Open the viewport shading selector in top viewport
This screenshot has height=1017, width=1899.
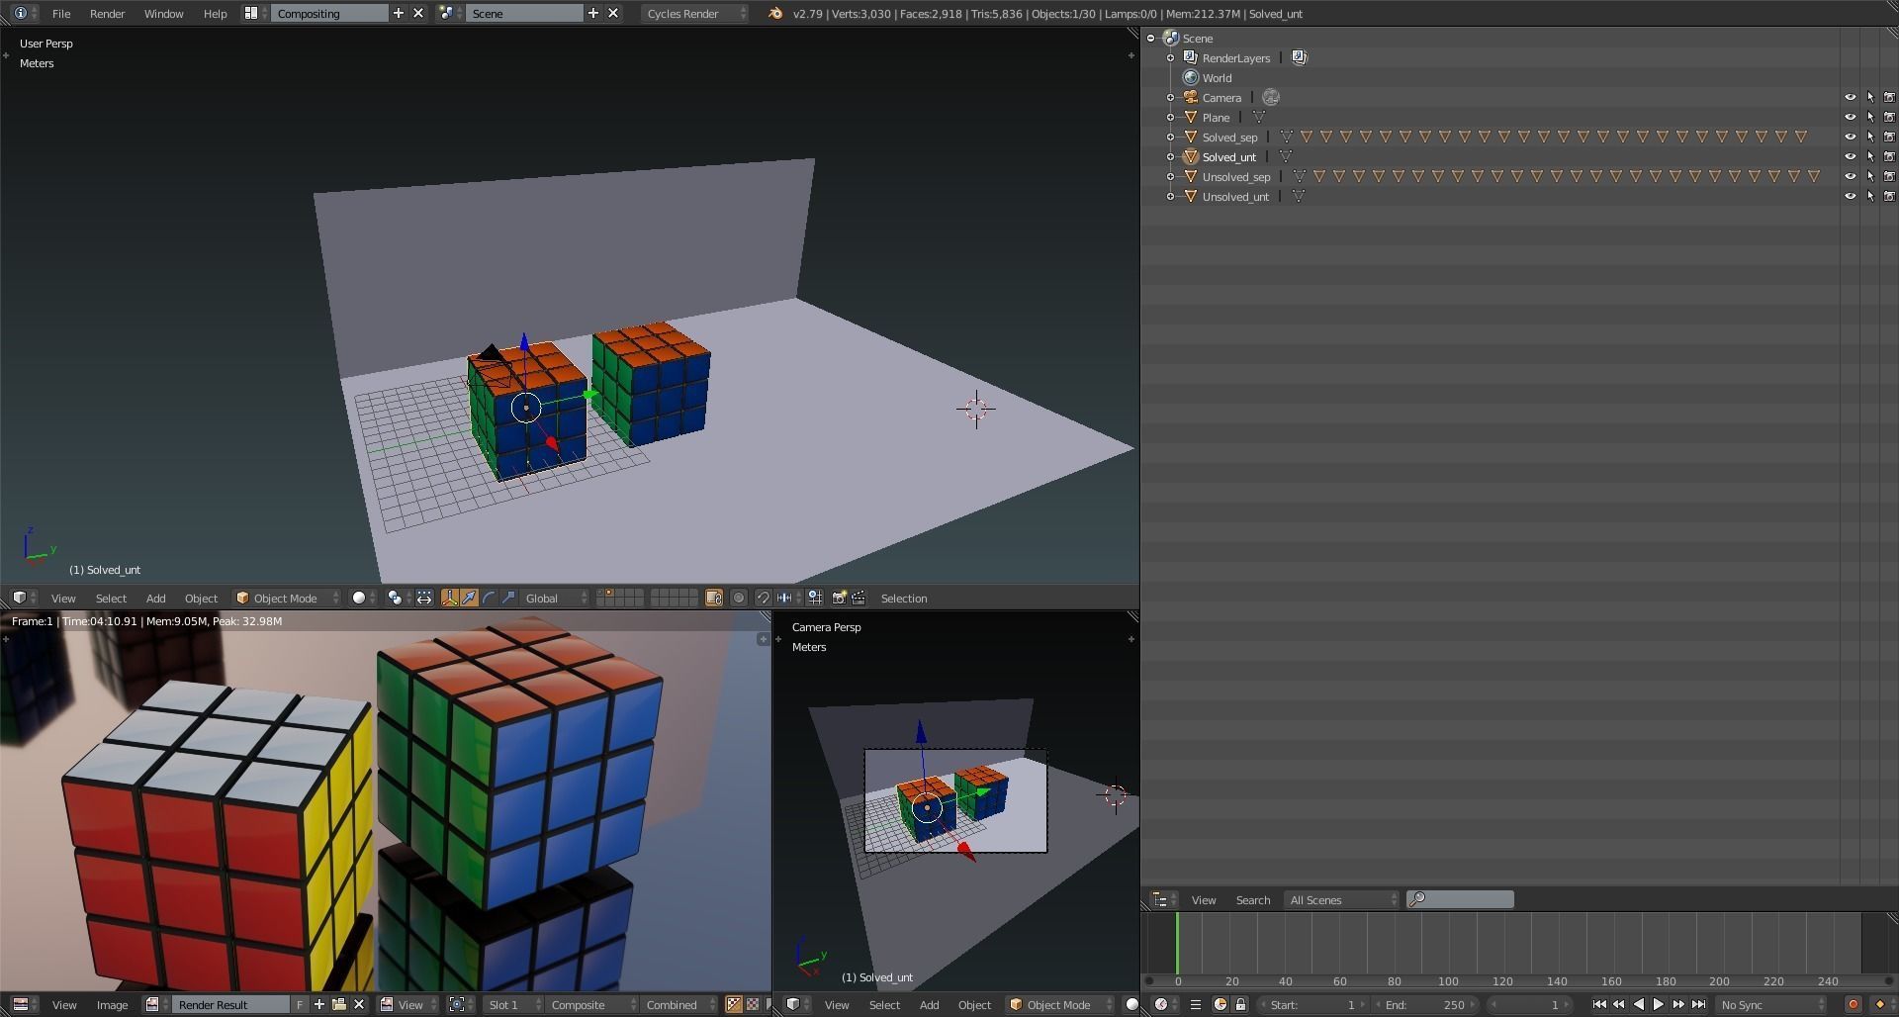point(363,599)
